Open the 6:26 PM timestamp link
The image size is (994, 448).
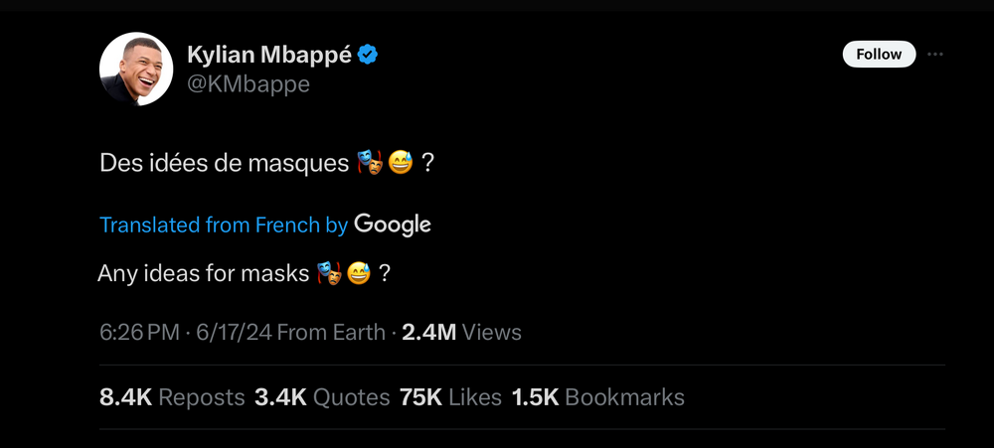click(139, 332)
